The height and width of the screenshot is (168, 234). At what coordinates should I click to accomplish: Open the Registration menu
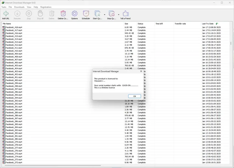(x=46, y=7)
